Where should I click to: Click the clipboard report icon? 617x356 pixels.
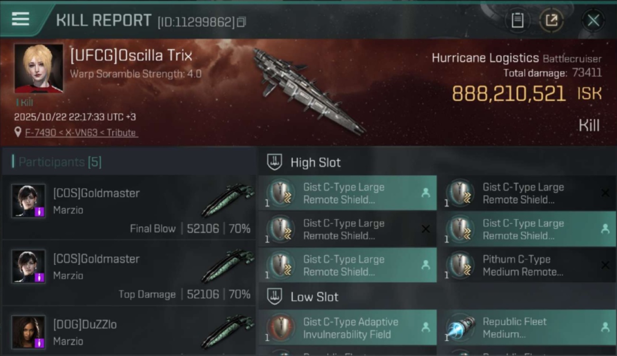click(517, 20)
